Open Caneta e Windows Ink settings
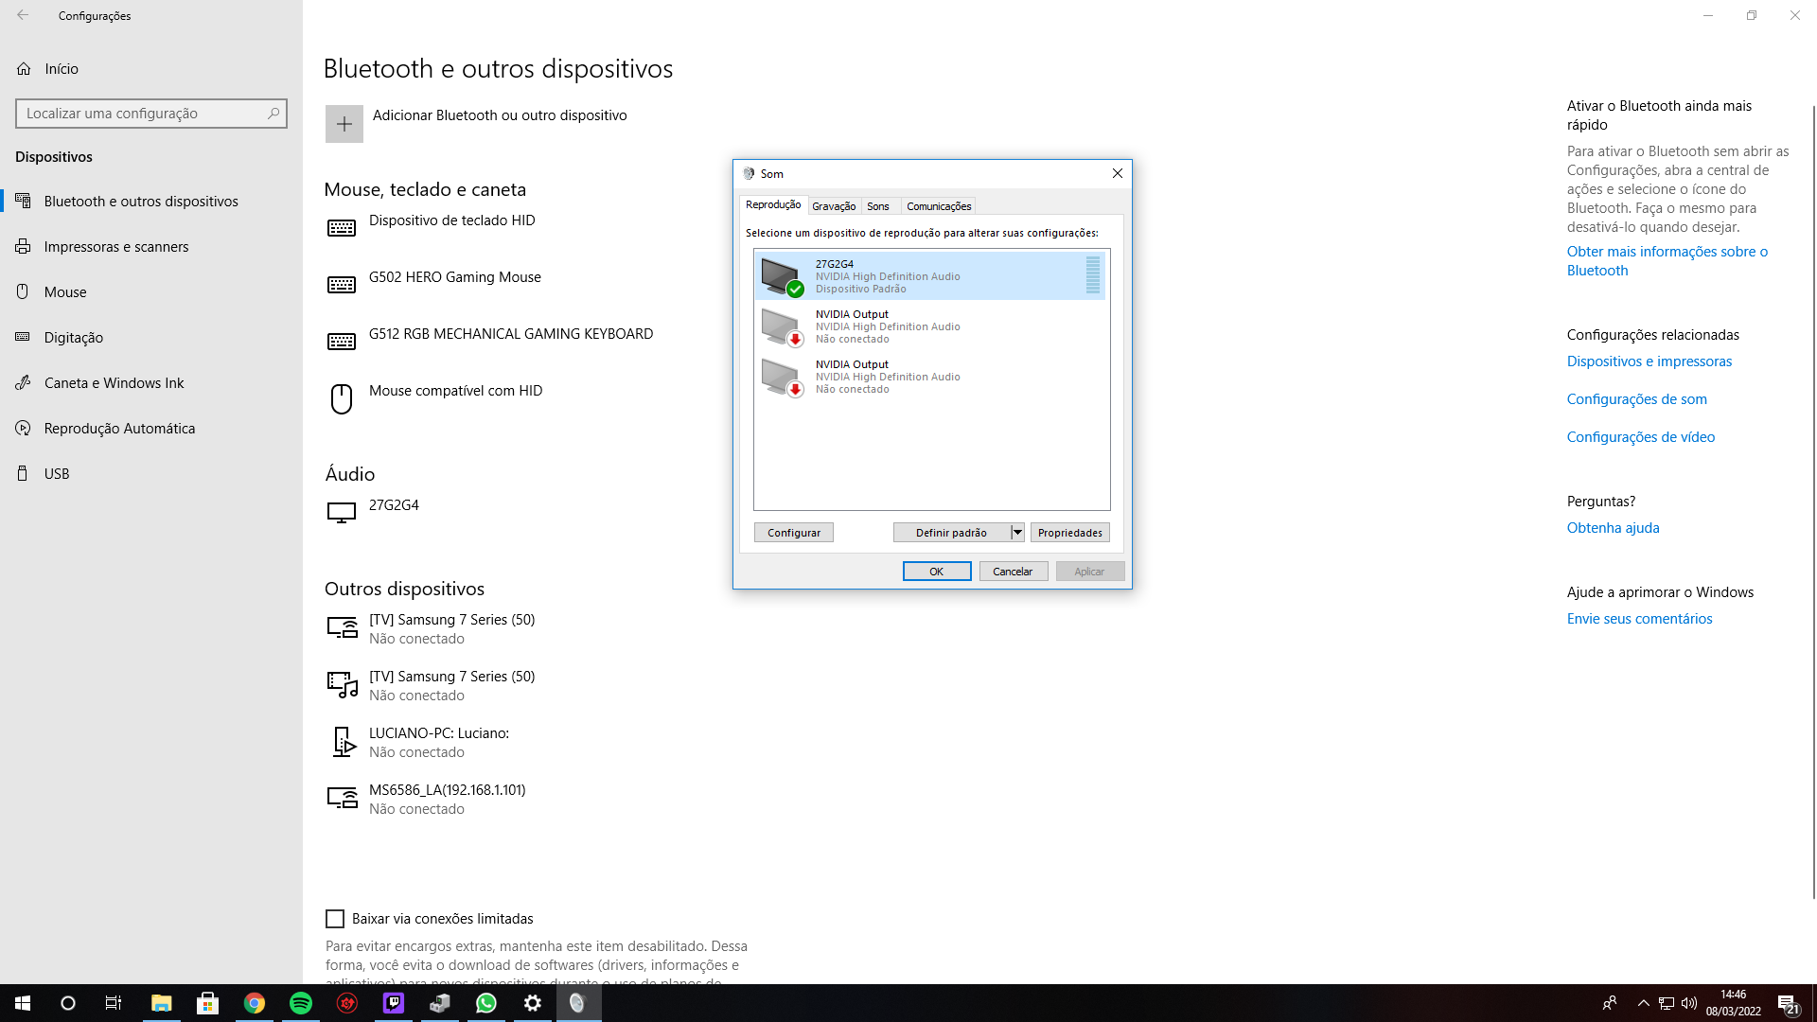The height and width of the screenshot is (1022, 1817). [x=151, y=382]
